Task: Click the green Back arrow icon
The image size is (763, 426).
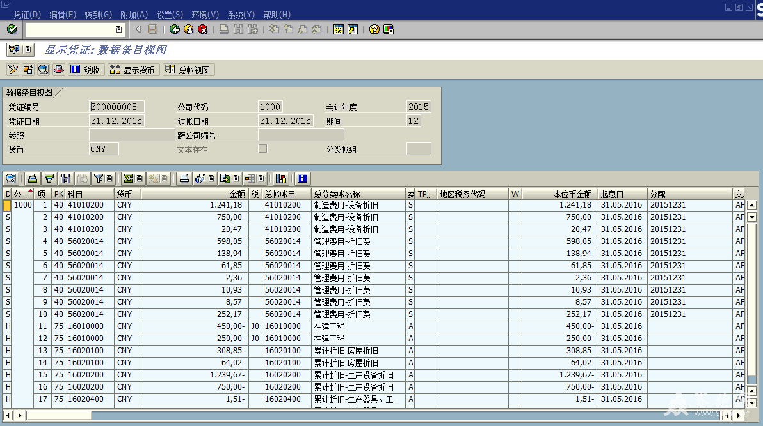Action: coord(175,29)
